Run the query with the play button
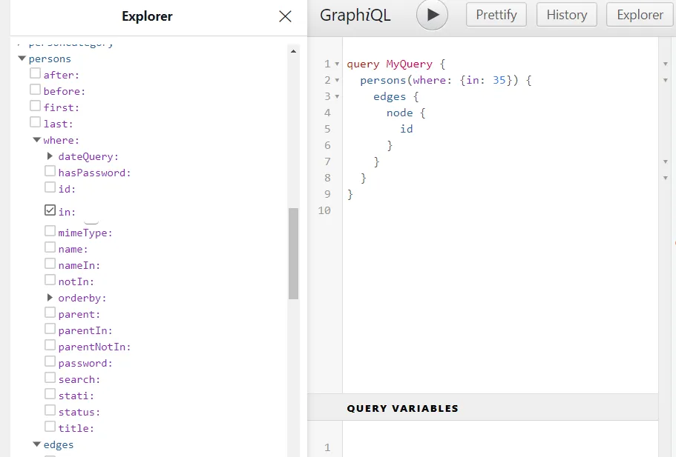676x457 pixels. click(432, 15)
